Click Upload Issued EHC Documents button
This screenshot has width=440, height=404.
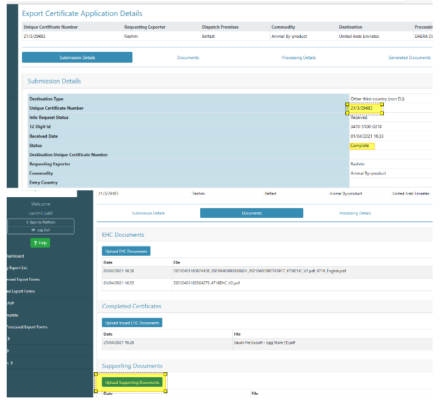(132, 323)
